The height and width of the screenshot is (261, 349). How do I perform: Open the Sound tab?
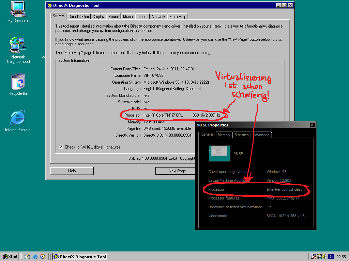click(x=114, y=16)
